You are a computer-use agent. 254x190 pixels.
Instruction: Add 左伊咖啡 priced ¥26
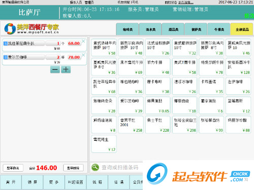(x=238, y=86)
